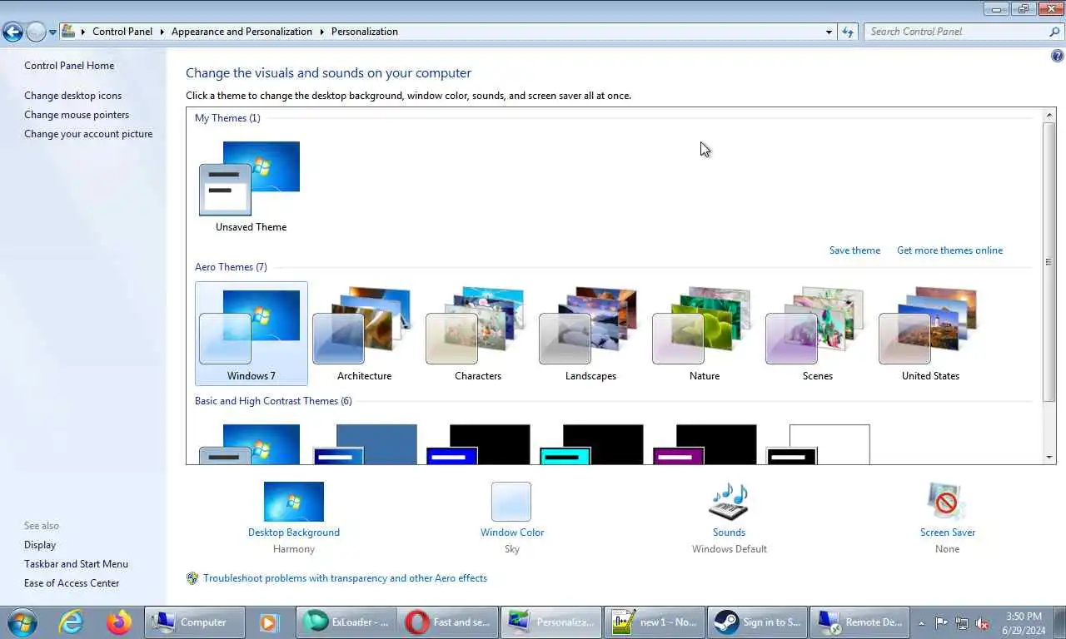The image size is (1066, 639).
Task: Expand arrow after Control Panel breadcrumb
Action: click(162, 32)
